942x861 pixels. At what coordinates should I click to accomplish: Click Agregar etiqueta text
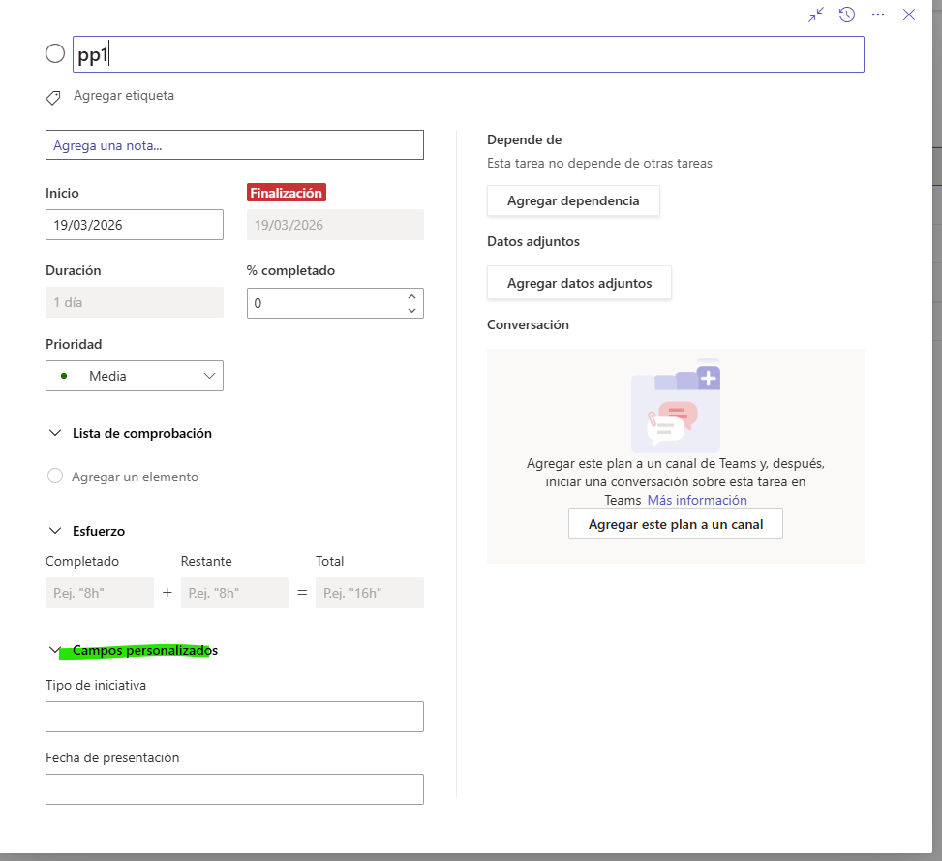[124, 96]
